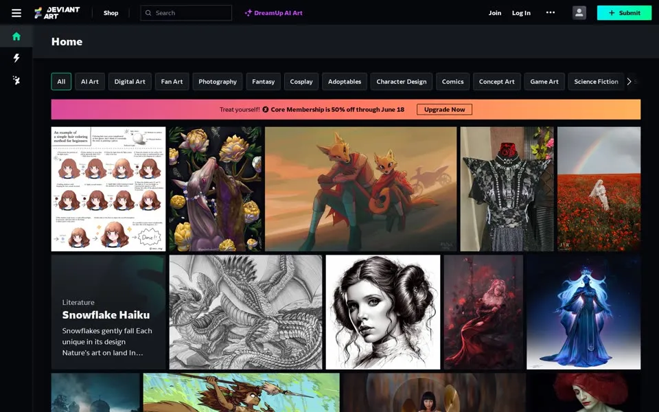Viewport: 659px width, 412px height.
Task: Expand category list with right chevron
Action: click(x=629, y=82)
